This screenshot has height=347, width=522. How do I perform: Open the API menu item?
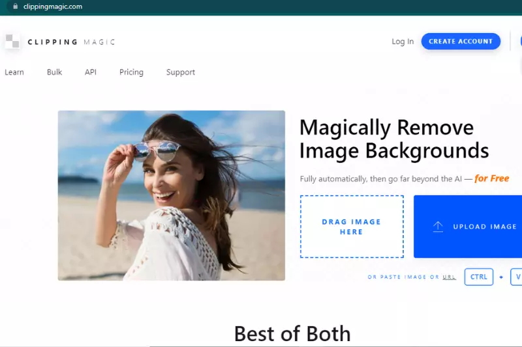coord(91,72)
